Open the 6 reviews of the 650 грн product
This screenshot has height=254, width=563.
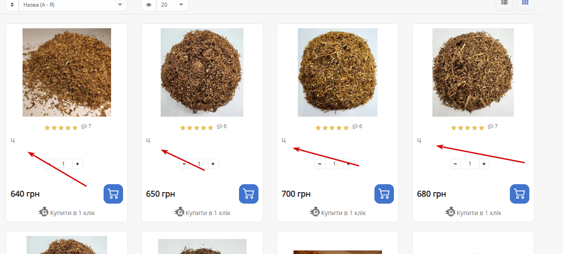coord(222,126)
